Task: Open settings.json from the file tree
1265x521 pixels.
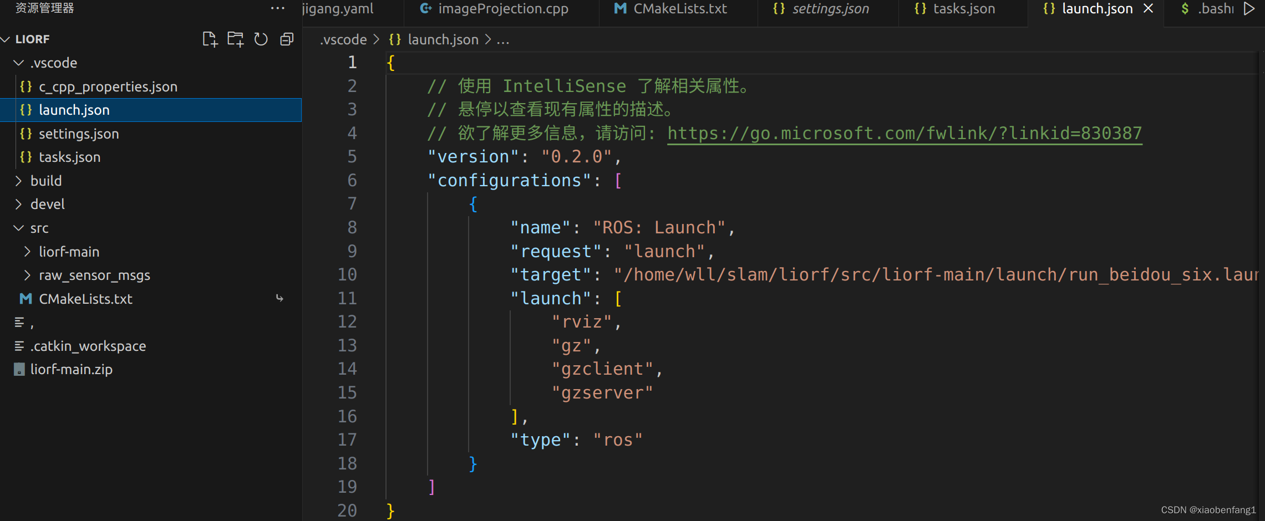Action: [79, 134]
